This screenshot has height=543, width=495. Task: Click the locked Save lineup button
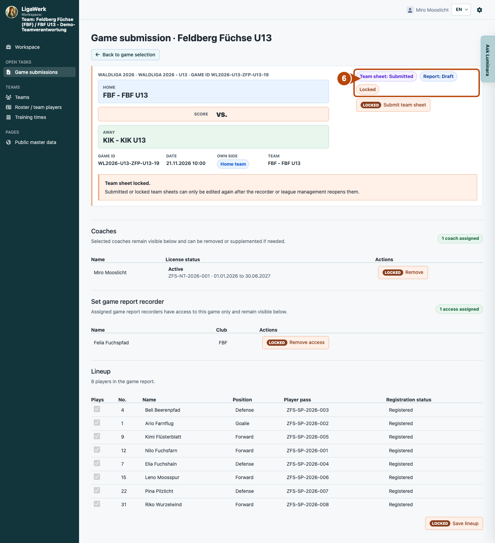pos(454,523)
